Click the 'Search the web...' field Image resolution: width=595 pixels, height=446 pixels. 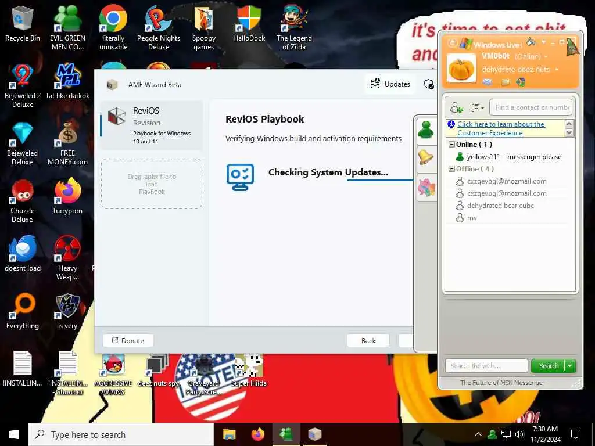tap(486, 366)
